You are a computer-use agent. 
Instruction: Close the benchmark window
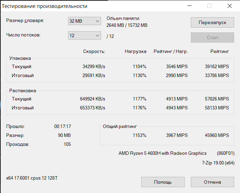pyautogui.click(x=230, y=6)
